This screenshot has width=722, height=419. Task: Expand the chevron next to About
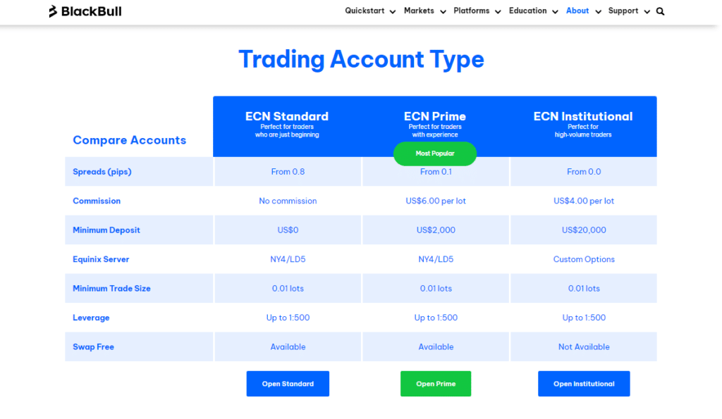tap(598, 12)
